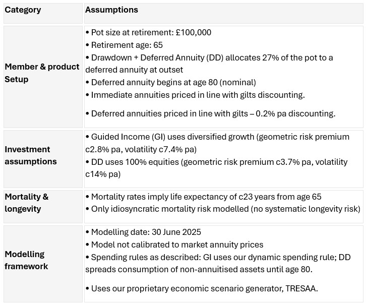The height and width of the screenshot is (306, 366).
Task: Click the TRESAA economic scenario generator line
Action: point(205,289)
